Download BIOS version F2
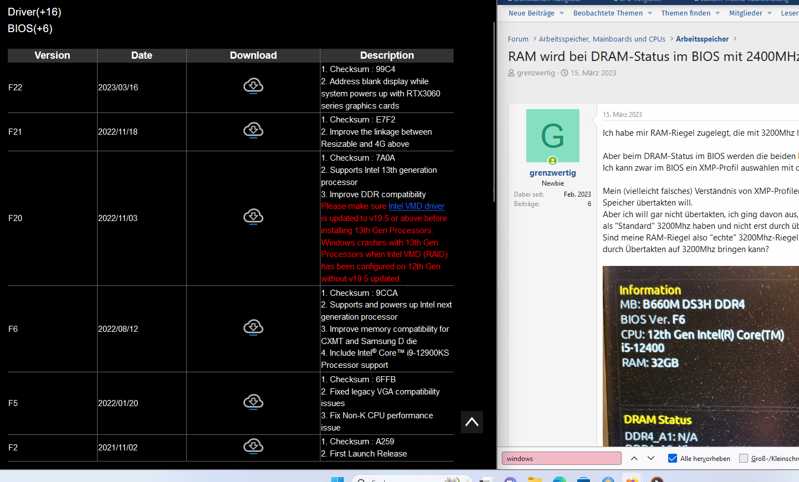Viewport: 799px width, 482px height. click(253, 446)
